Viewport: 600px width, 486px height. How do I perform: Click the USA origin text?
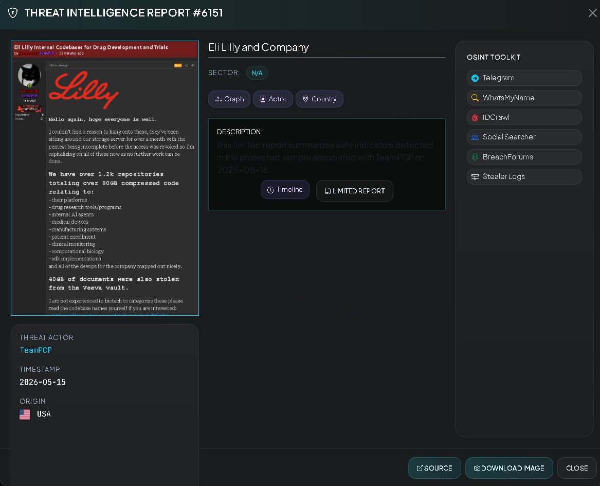44,414
